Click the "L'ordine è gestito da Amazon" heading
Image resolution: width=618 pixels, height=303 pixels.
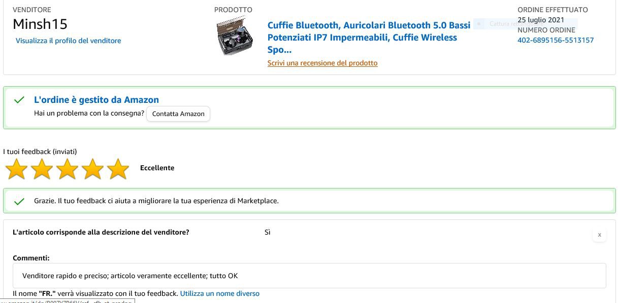[x=96, y=100]
